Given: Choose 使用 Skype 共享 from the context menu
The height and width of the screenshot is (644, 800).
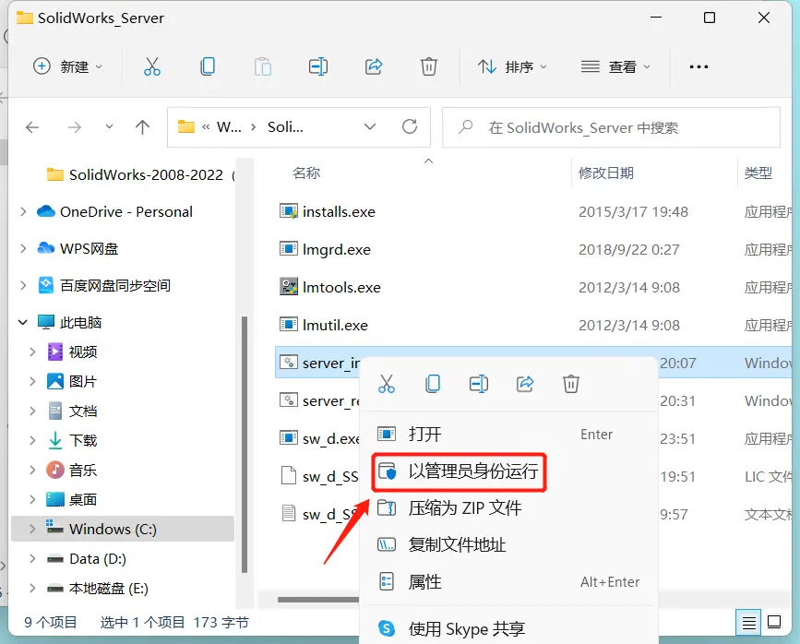Looking at the screenshot, I should click(508, 628).
